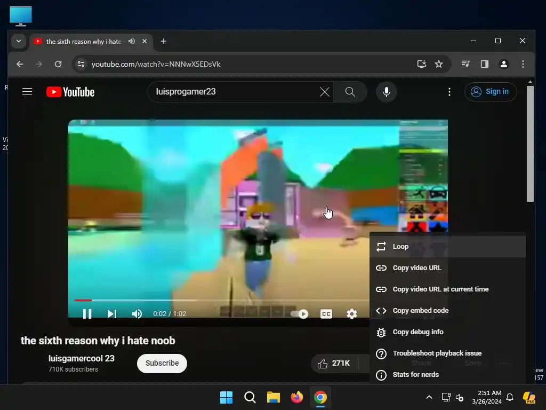Click the page vertical scrollbar
Image resolution: width=546 pixels, height=410 pixels.
pos(530,144)
